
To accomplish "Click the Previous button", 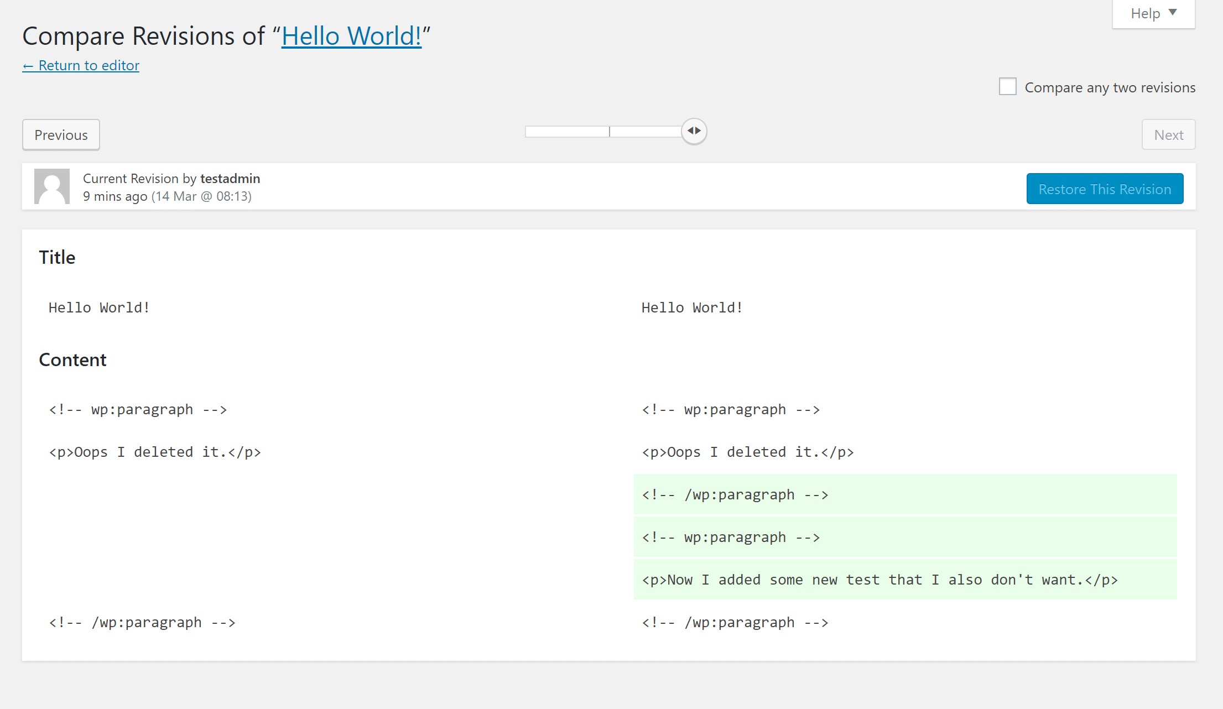I will [61, 134].
